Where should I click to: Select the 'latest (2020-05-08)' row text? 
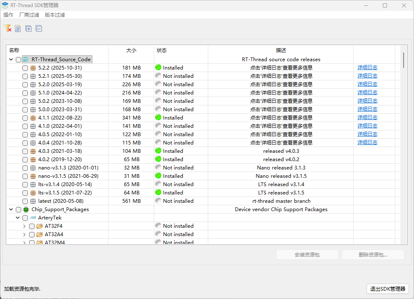click(61, 201)
